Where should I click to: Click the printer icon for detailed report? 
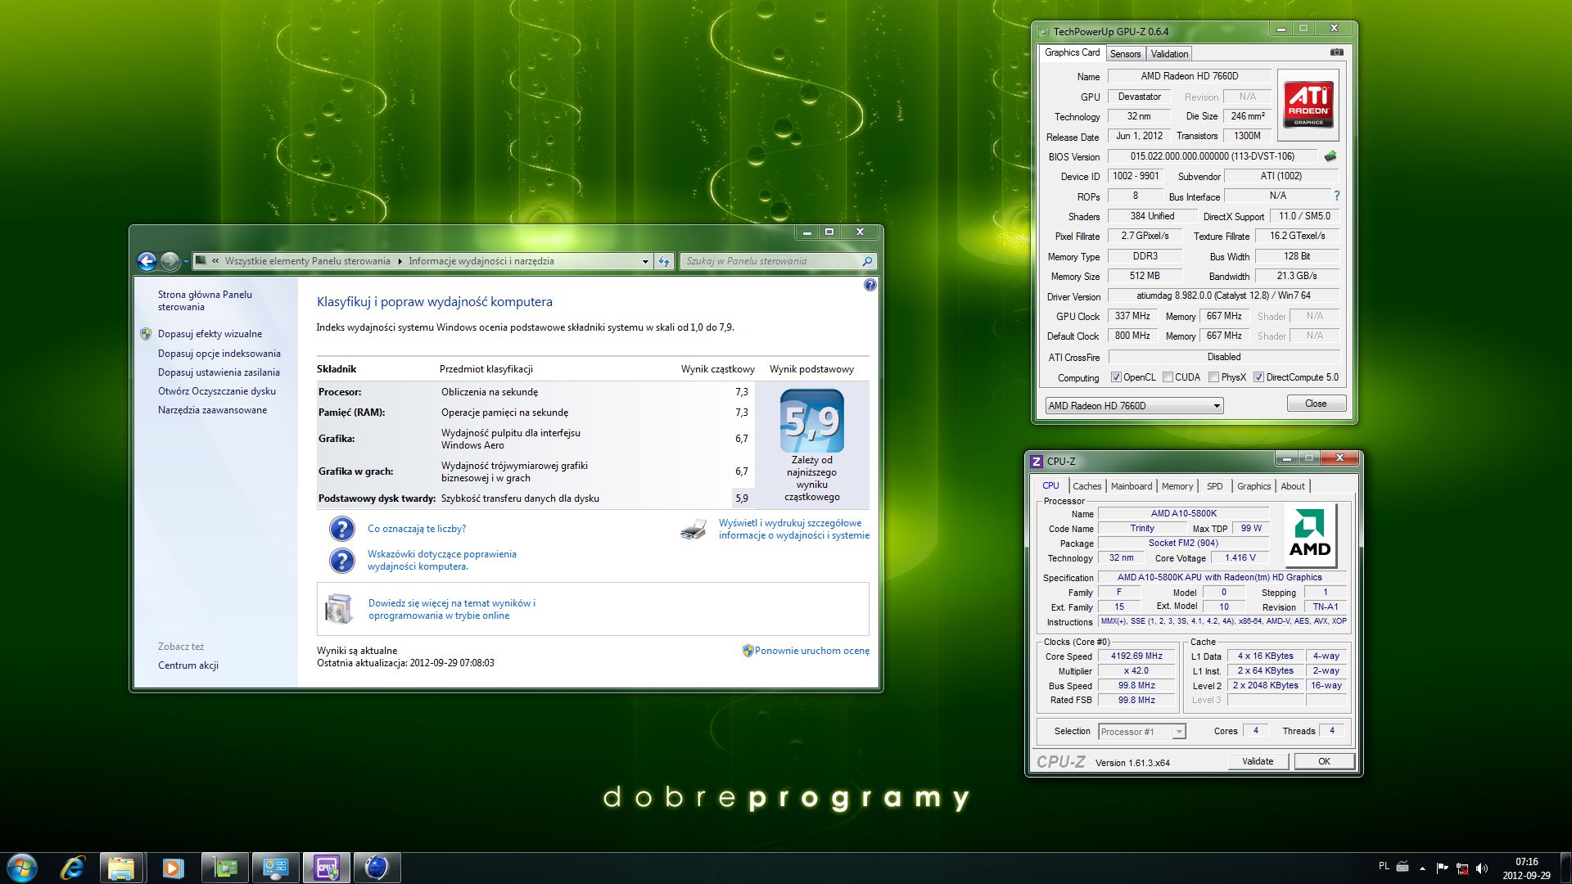[693, 530]
